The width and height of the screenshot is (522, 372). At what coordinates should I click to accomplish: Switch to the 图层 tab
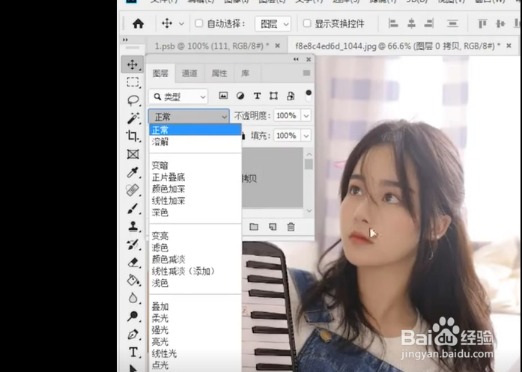160,73
